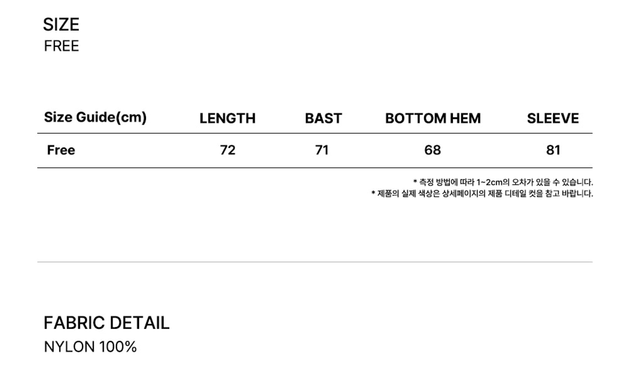Select the SLEEVE column header
Image resolution: width=627 pixels, height=378 pixels.
553,118
